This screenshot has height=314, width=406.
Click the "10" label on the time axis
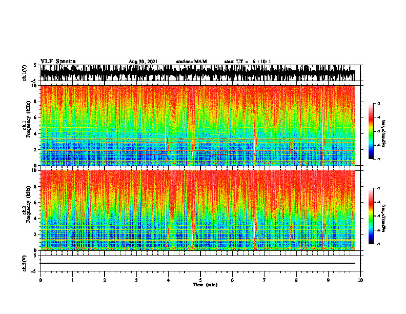360,280
